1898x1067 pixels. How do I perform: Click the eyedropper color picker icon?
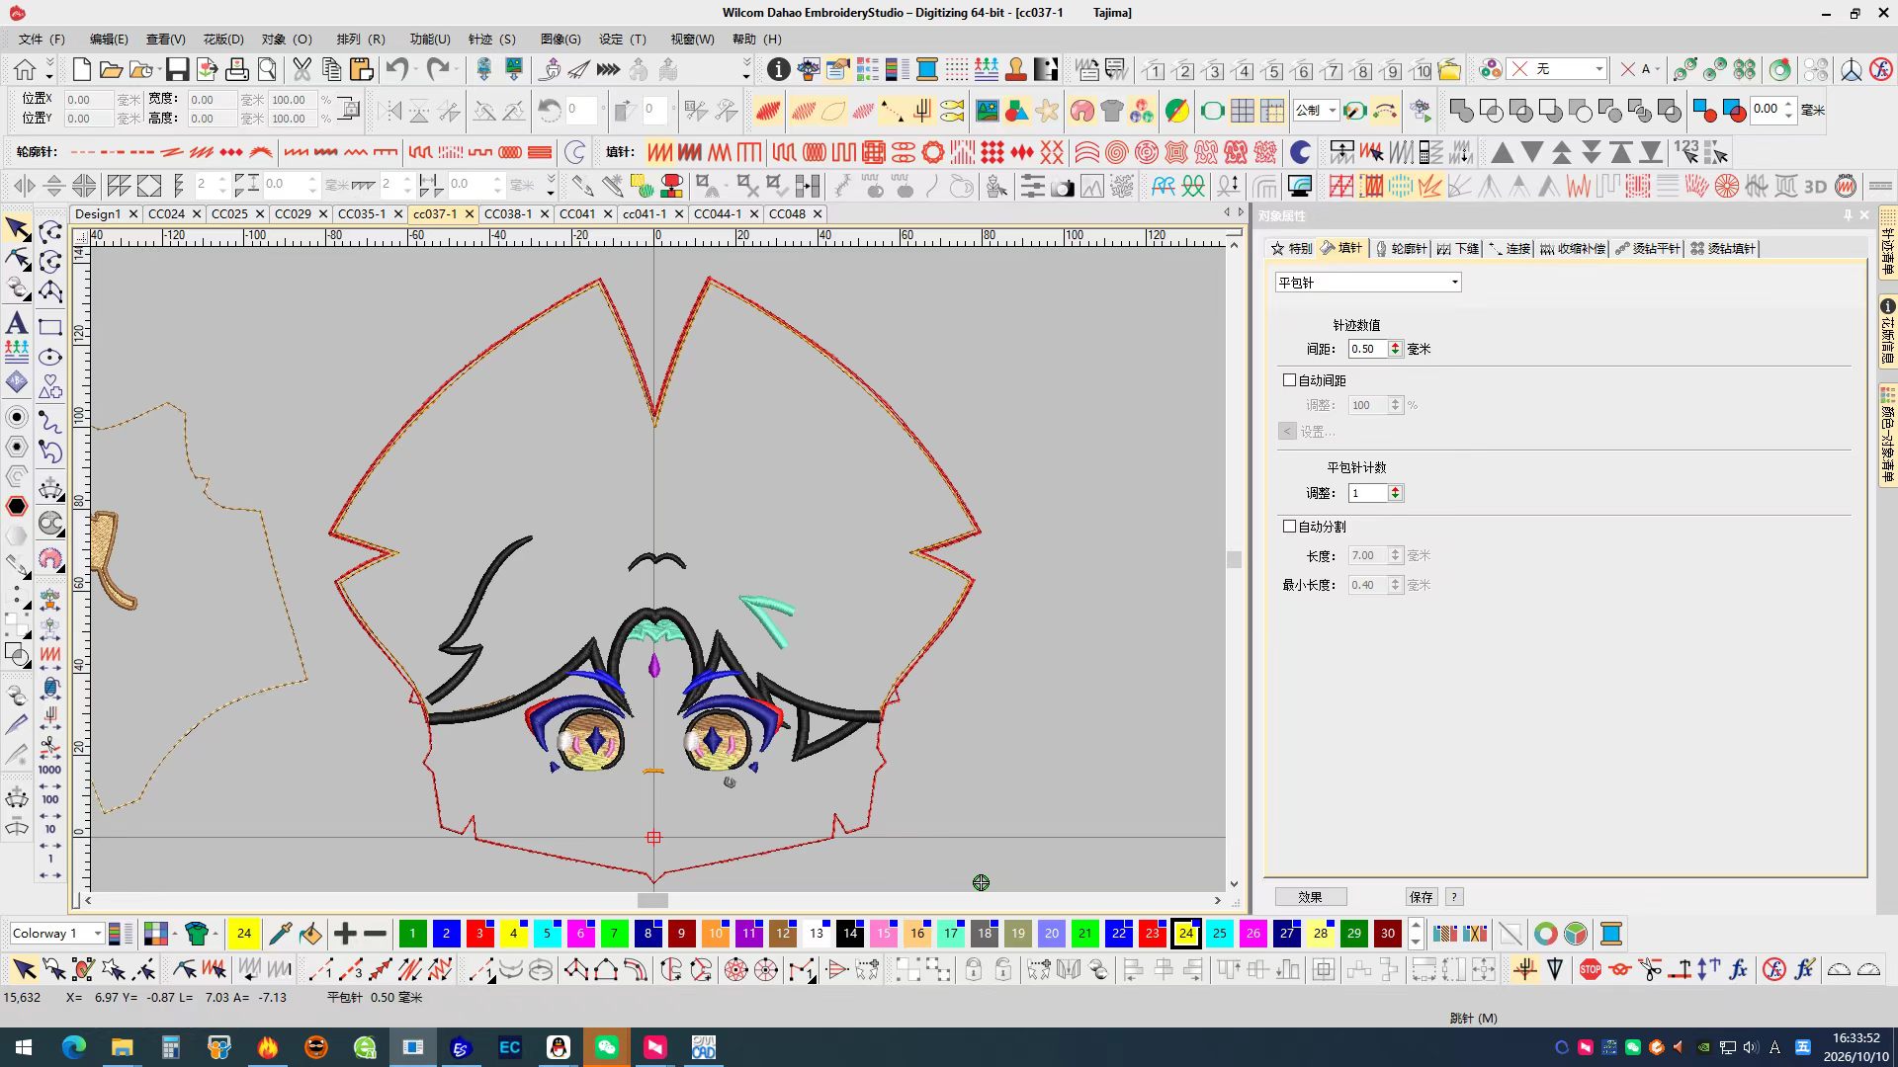click(x=280, y=934)
